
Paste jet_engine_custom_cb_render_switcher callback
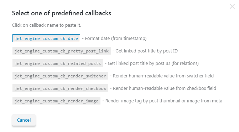click(60, 76)
